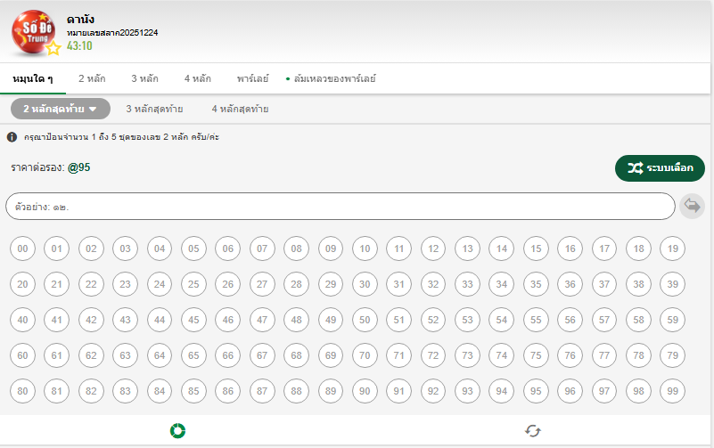Select number 48
This screenshot has width=714, height=448.
[x=297, y=320]
